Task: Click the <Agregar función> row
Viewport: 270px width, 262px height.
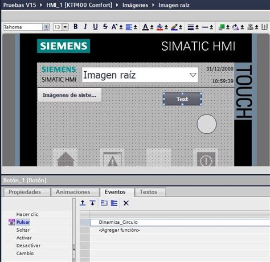Action: pyautogui.click(x=179, y=230)
